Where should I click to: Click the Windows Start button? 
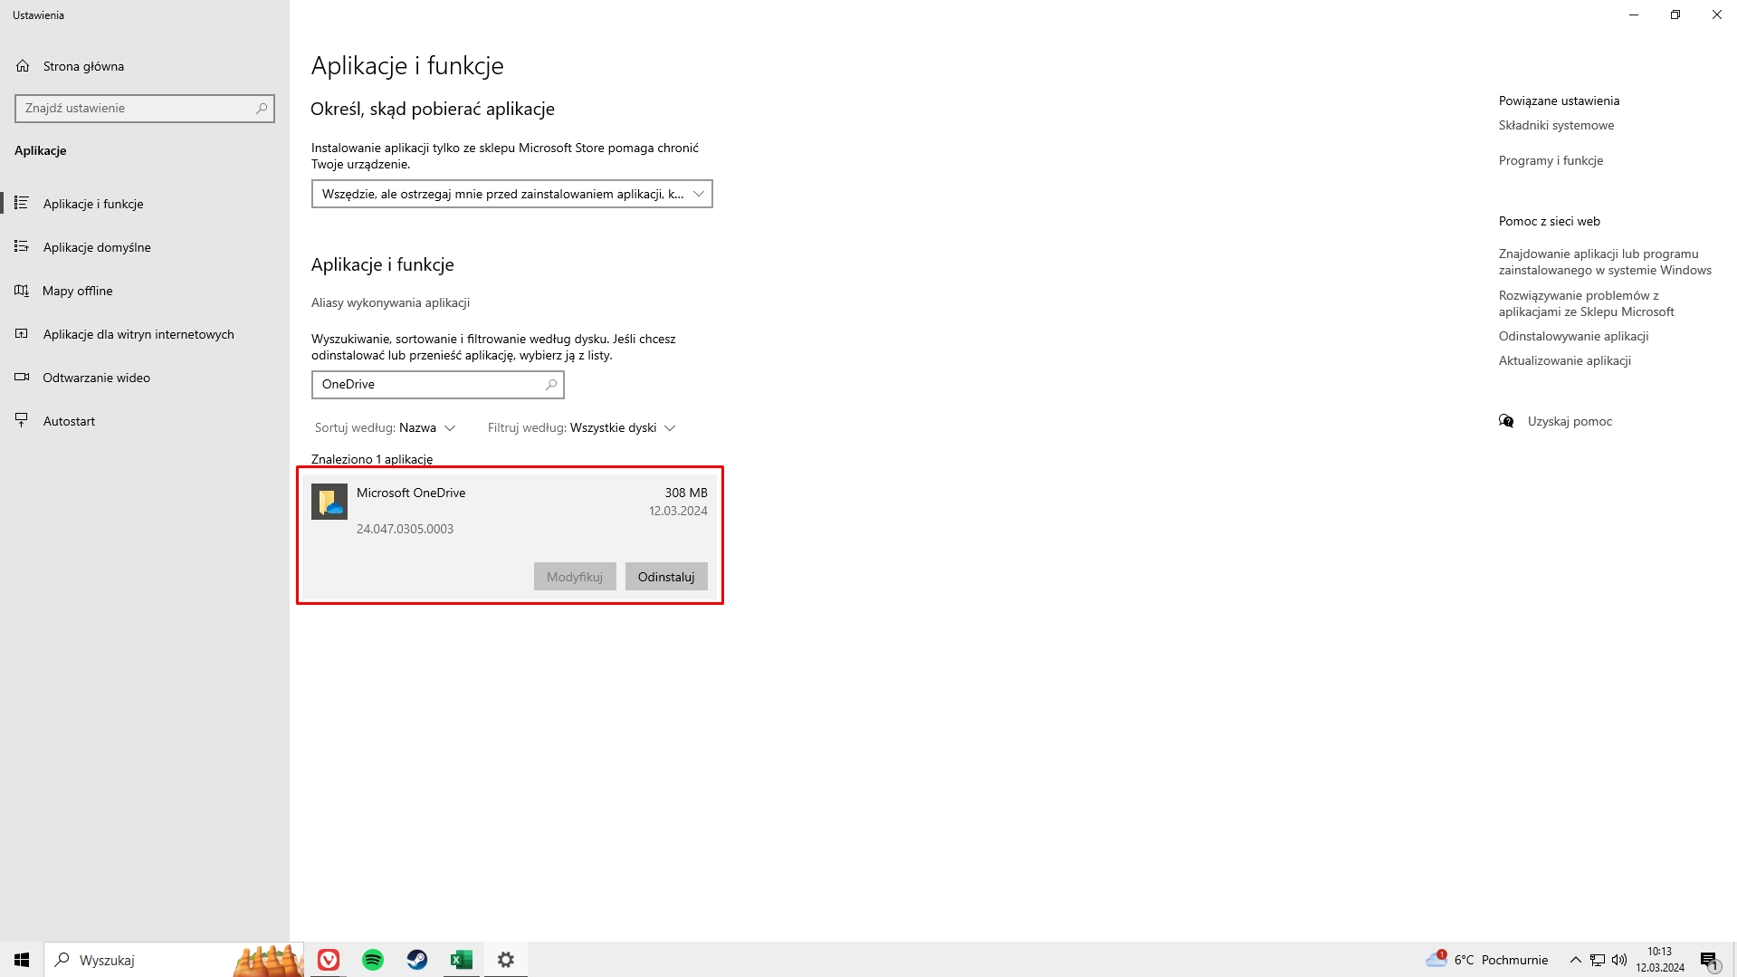[22, 960]
